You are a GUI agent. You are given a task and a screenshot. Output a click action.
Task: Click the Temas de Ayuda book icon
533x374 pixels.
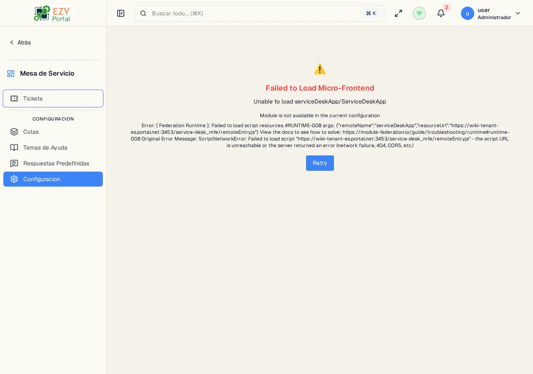tap(14, 148)
